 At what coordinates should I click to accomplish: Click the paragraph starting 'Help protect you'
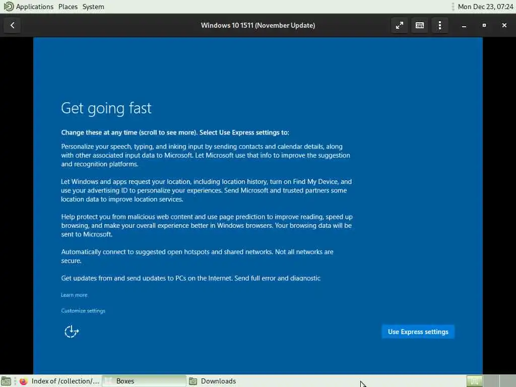pyautogui.click(x=207, y=225)
